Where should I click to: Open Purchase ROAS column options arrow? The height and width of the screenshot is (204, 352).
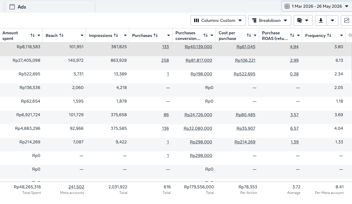298,35
